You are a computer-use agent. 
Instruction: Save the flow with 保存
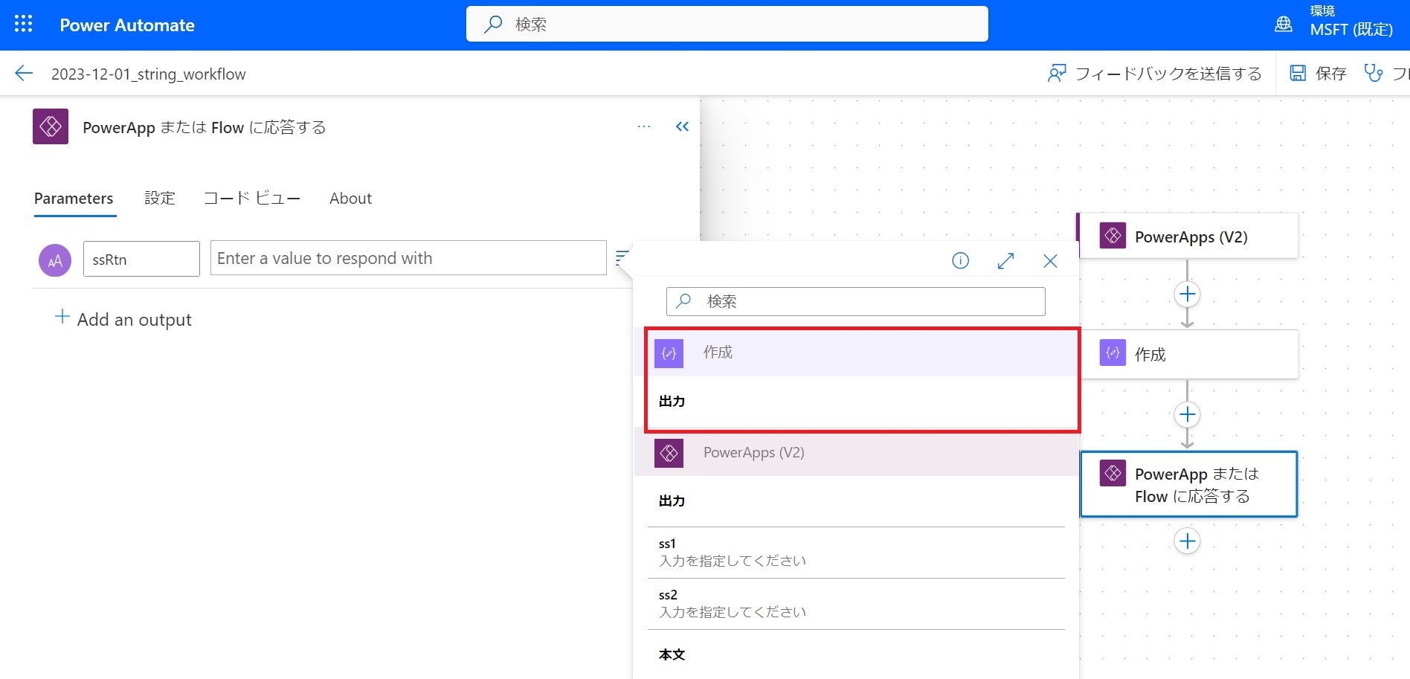1318,73
